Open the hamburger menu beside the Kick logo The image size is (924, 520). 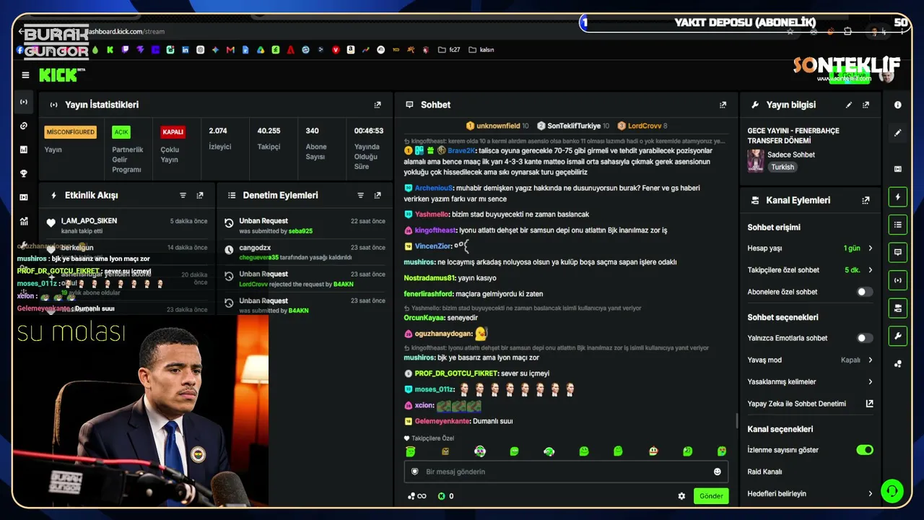click(x=25, y=75)
